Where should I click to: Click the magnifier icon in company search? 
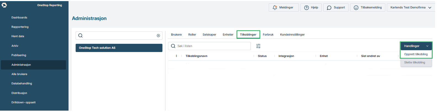(x=81, y=36)
